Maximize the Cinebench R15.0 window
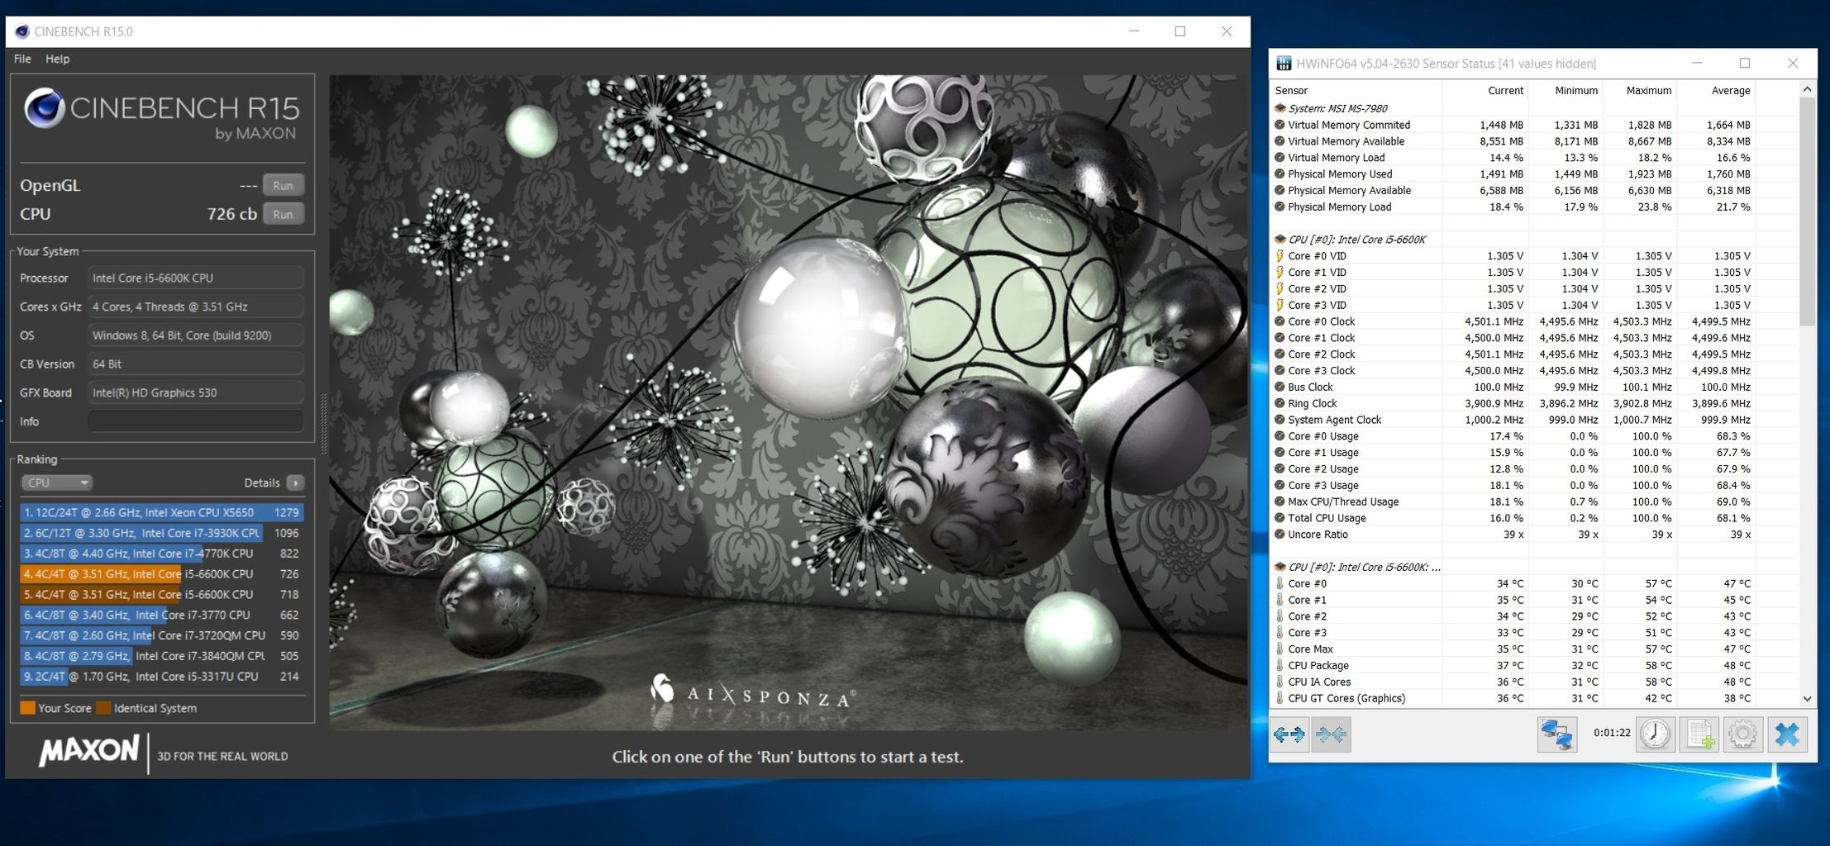 pyautogui.click(x=1180, y=31)
